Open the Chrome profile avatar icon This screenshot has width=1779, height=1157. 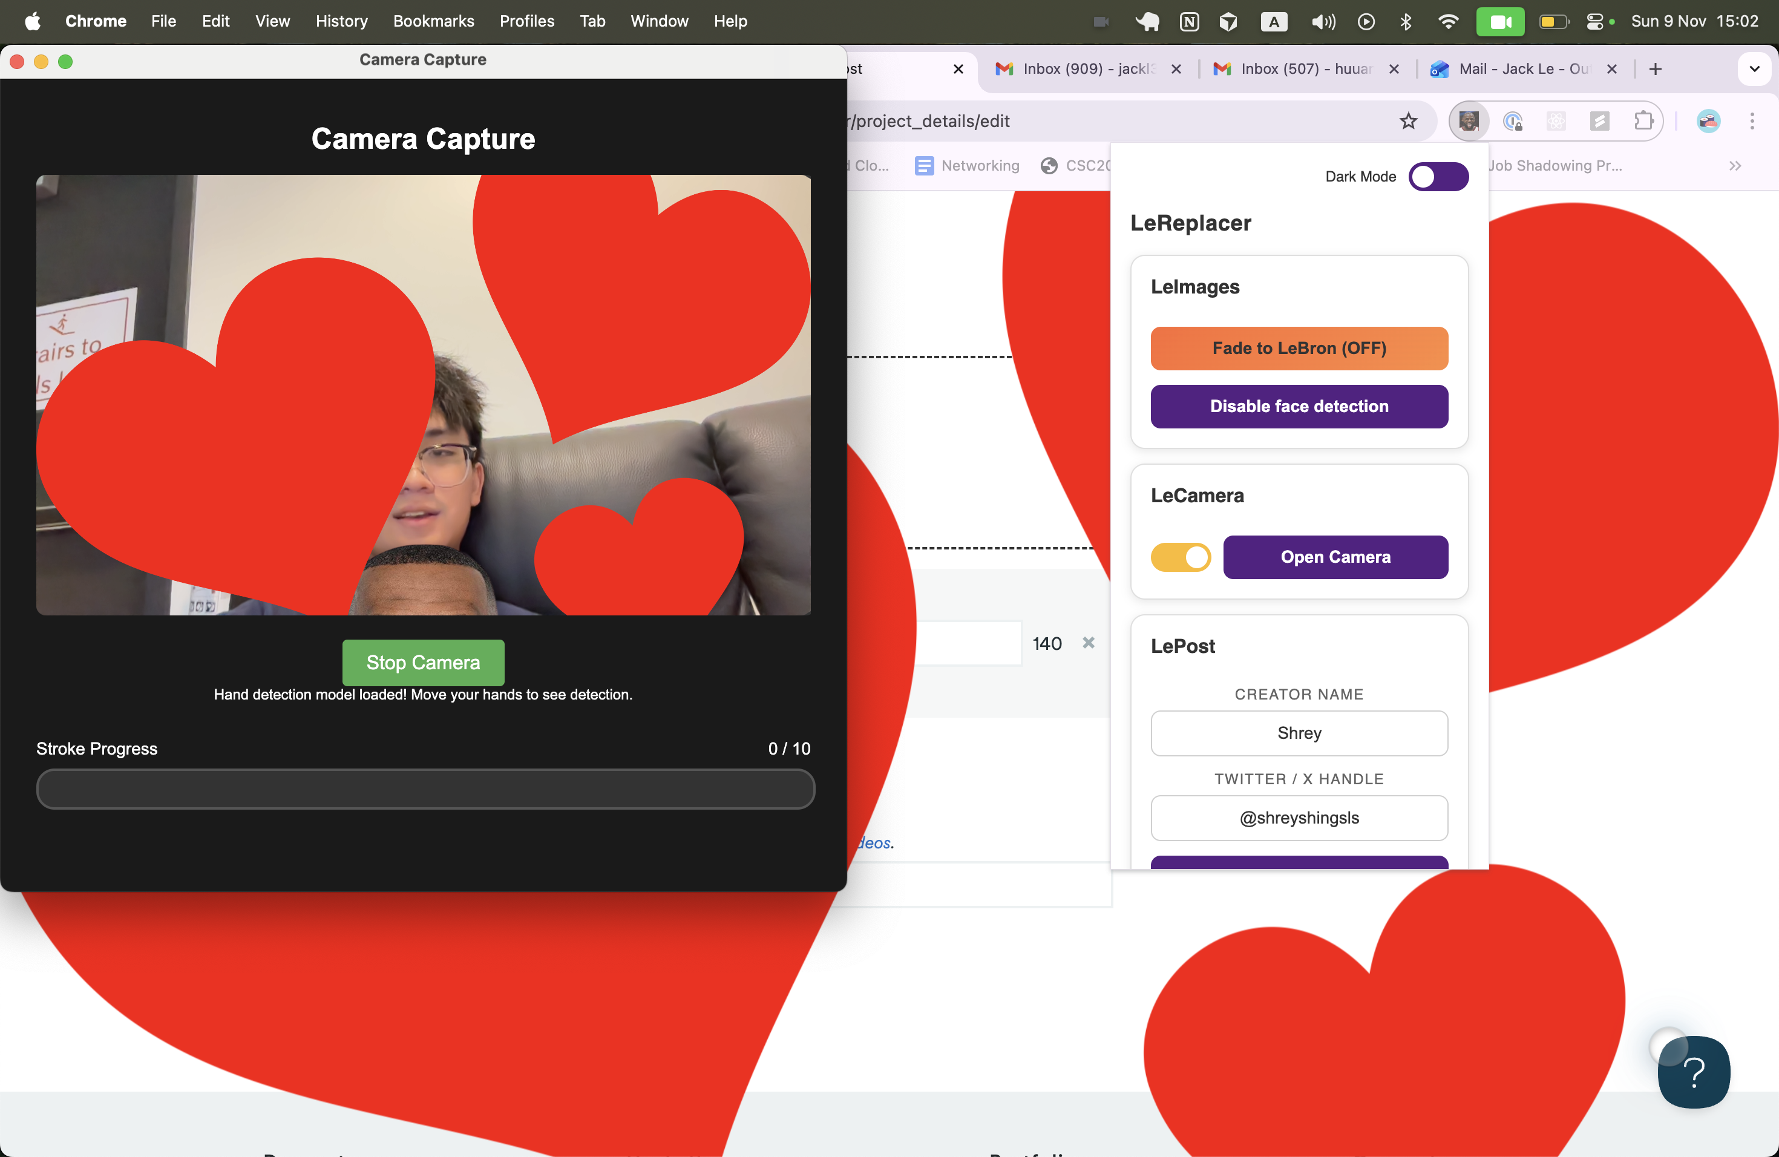pos(1708,121)
